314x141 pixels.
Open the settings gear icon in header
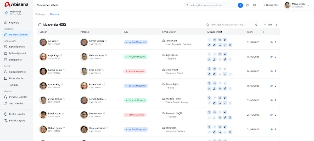click(x=254, y=5)
